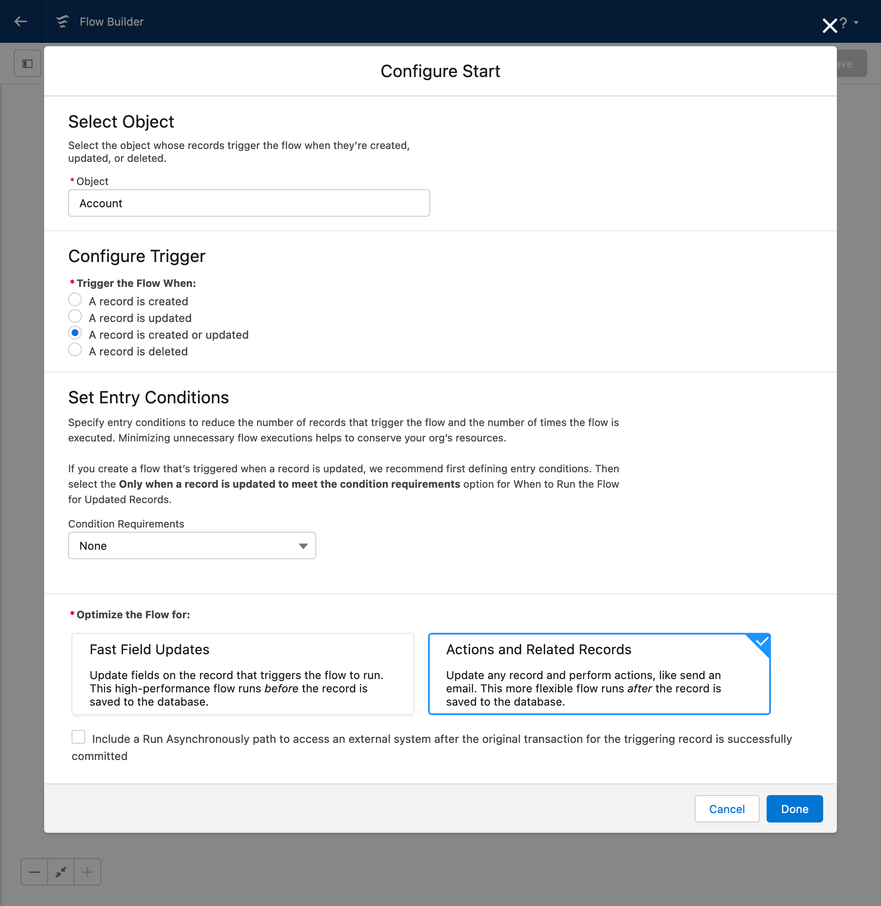Image resolution: width=881 pixels, height=906 pixels.
Task: Select "A record is updated" option
Action: click(x=75, y=317)
